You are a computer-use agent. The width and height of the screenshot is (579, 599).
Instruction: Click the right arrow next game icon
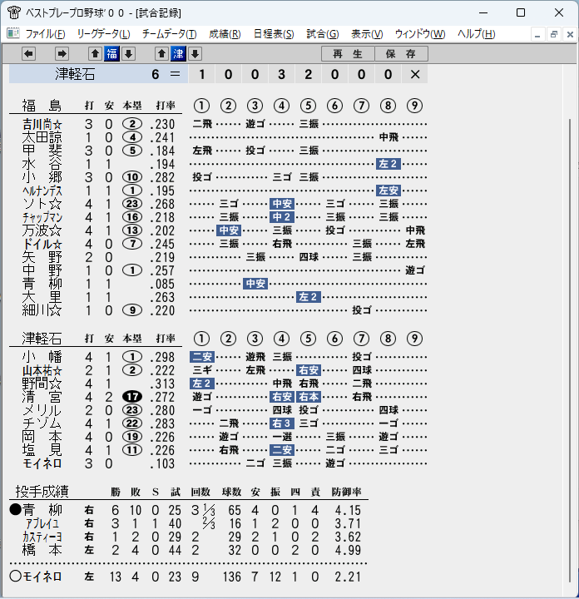(62, 54)
